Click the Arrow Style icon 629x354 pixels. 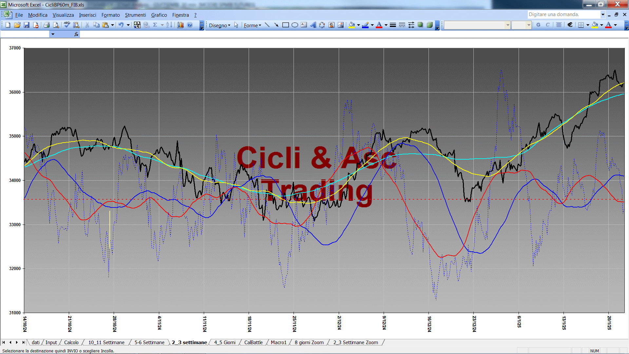click(411, 25)
